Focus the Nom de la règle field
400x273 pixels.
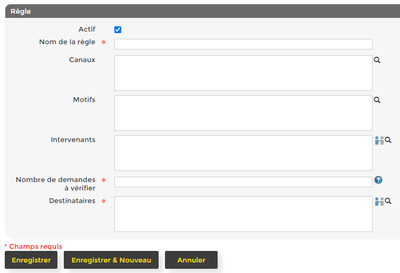[x=243, y=44]
